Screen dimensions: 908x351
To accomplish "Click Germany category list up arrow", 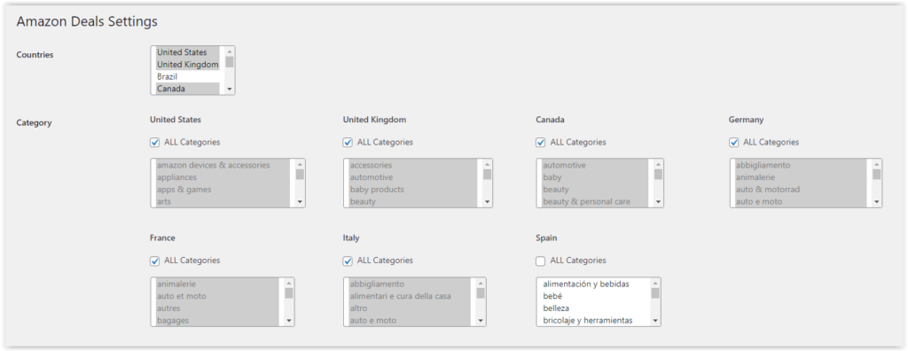I will [876, 165].
